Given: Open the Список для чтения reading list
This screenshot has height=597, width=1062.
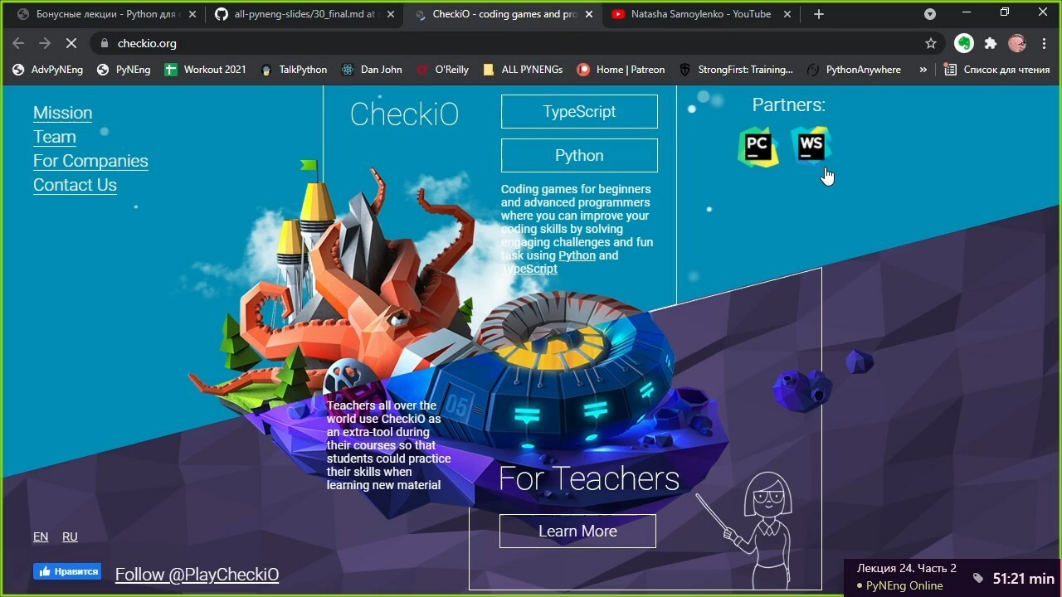Looking at the screenshot, I should click(x=997, y=70).
